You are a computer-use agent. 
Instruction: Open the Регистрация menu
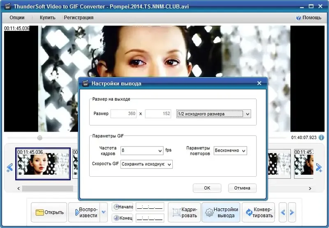pos(79,18)
